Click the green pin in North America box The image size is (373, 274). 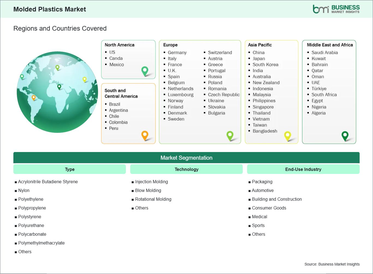145,71
